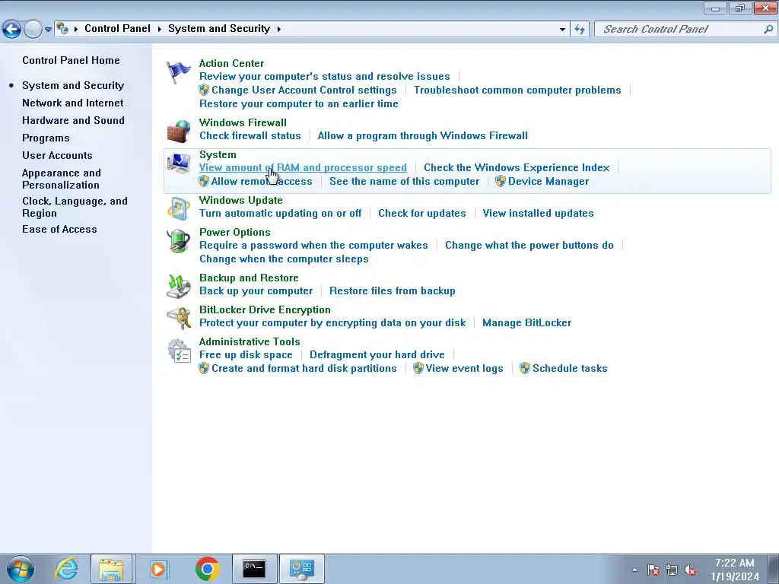Click the search magnifier icon
Image resolution: width=779 pixels, height=584 pixels.
pos(768,29)
